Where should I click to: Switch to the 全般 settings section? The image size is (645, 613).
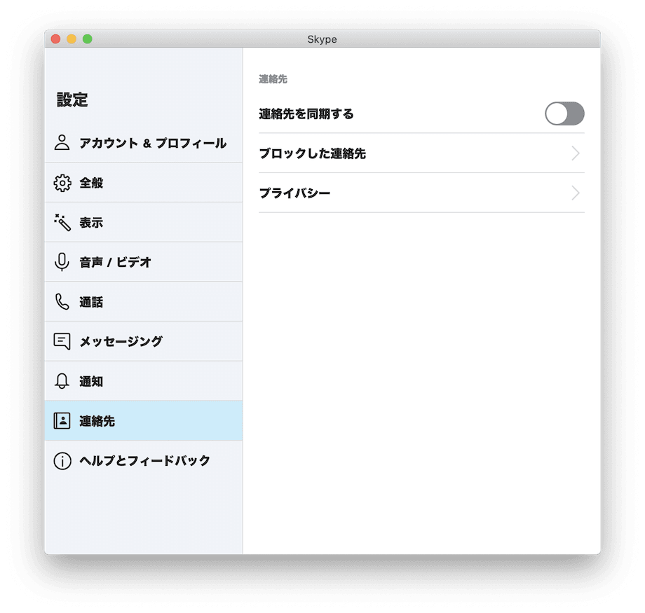pos(144,183)
